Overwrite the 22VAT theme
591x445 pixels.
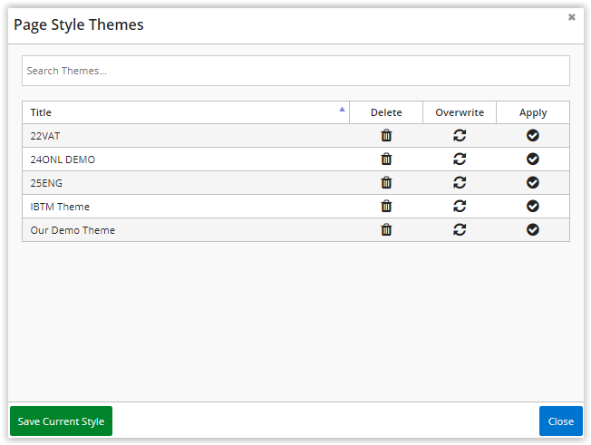pos(460,135)
